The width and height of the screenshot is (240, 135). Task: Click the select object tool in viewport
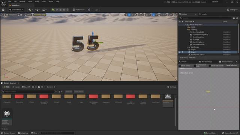[126, 15]
